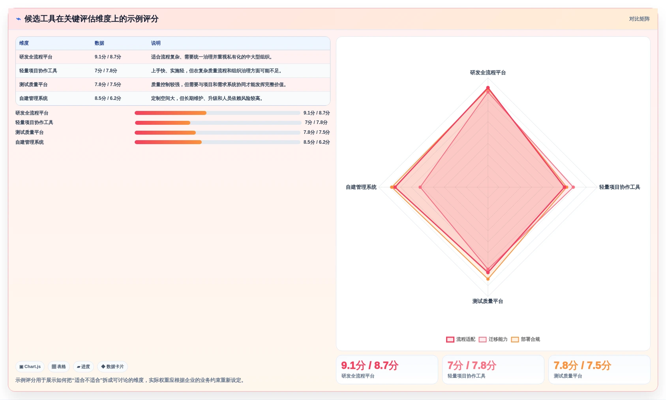Click the 迁移能力 legend color swatch
The image size is (666, 400).
pyautogui.click(x=482, y=340)
